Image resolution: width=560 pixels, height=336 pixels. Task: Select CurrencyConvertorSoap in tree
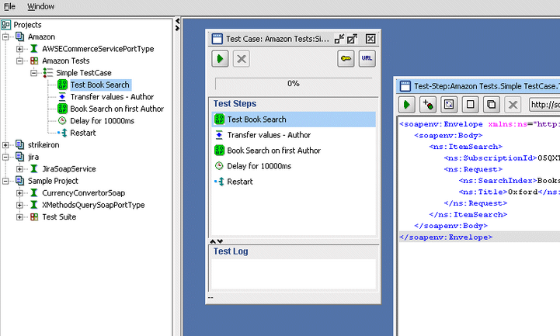click(83, 193)
